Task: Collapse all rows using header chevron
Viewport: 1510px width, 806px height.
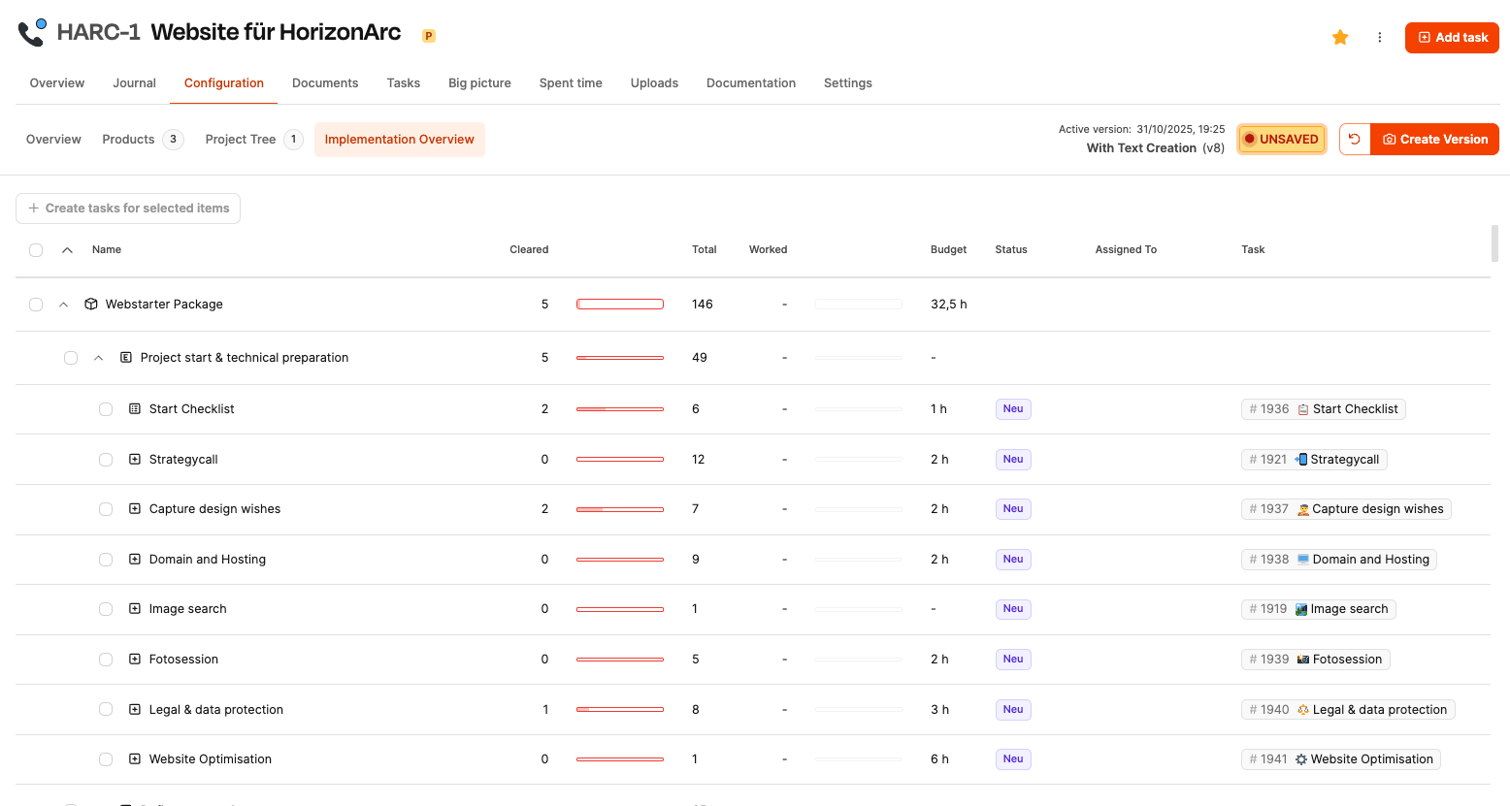Action: coord(67,250)
